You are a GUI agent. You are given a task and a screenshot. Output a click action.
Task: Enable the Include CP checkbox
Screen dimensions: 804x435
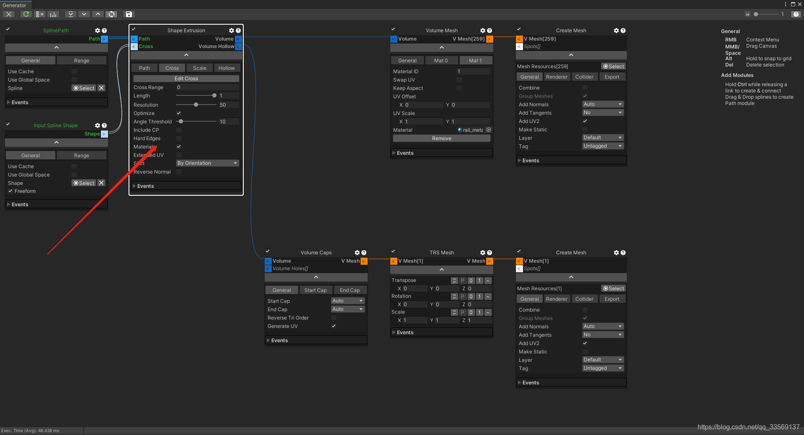(179, 130)
